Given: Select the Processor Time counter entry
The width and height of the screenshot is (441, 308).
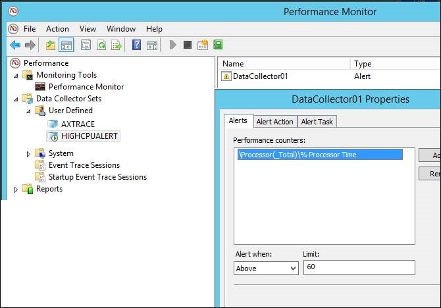Looking at the screenshot, I should click(x=319, y=155).
